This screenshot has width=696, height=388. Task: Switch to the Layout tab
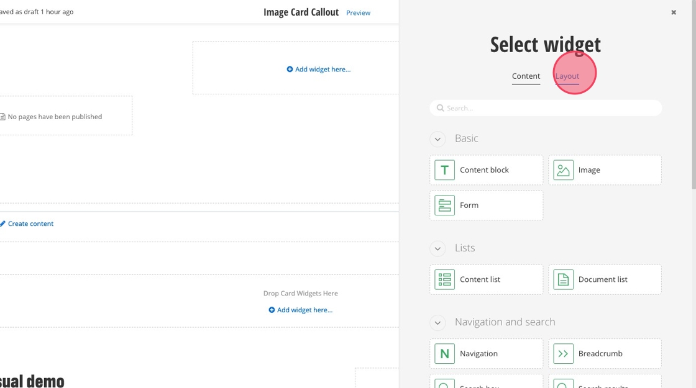567,76
